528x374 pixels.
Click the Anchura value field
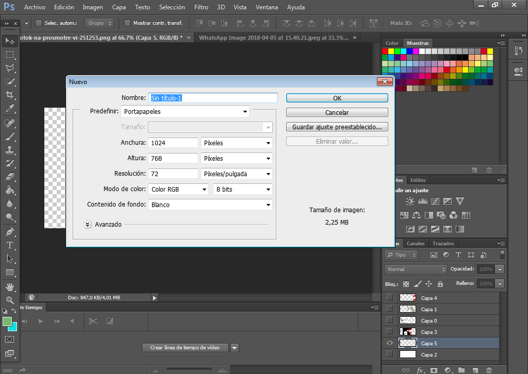pyautogui.click(x=173, y=143)
